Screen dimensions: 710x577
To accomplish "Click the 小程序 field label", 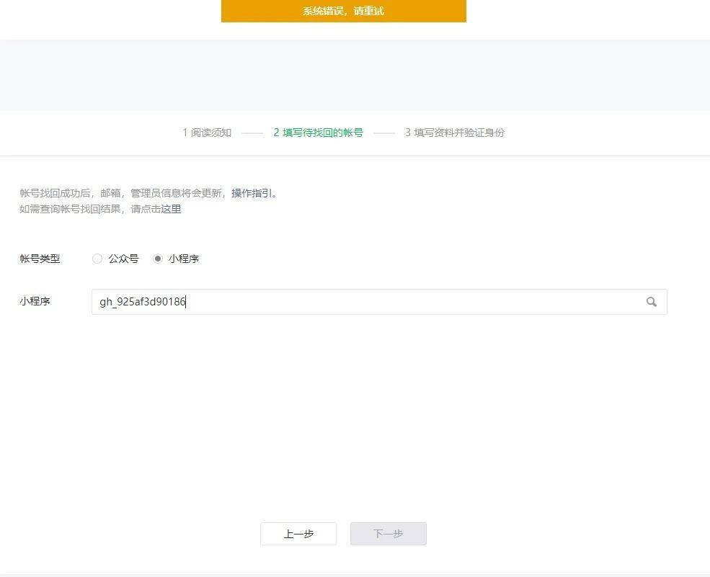I will [x=35, y=301].
